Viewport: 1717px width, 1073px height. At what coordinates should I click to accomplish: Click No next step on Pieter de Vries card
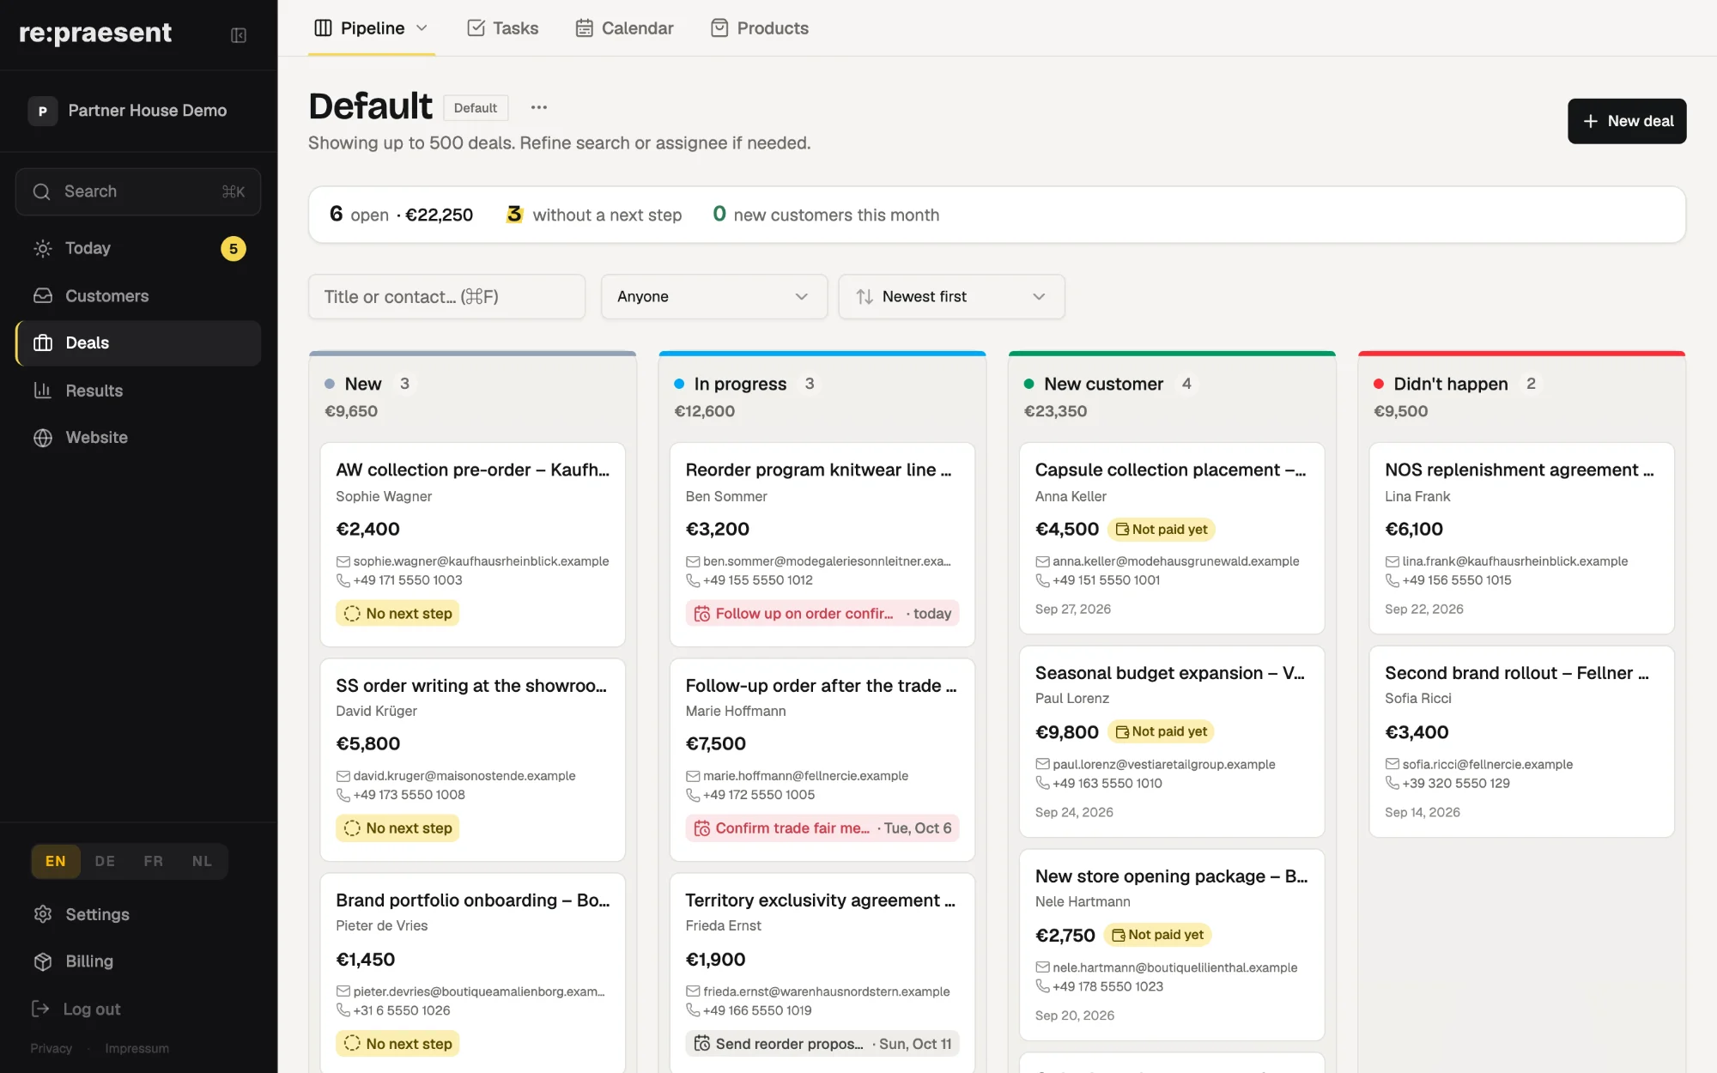pyautogui.click(x=397, y=1044)
